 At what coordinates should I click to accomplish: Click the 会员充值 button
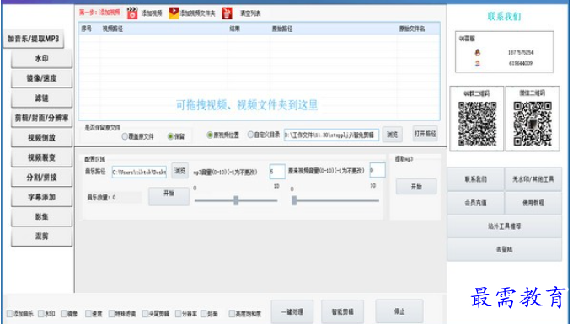[x=475, y=203]
